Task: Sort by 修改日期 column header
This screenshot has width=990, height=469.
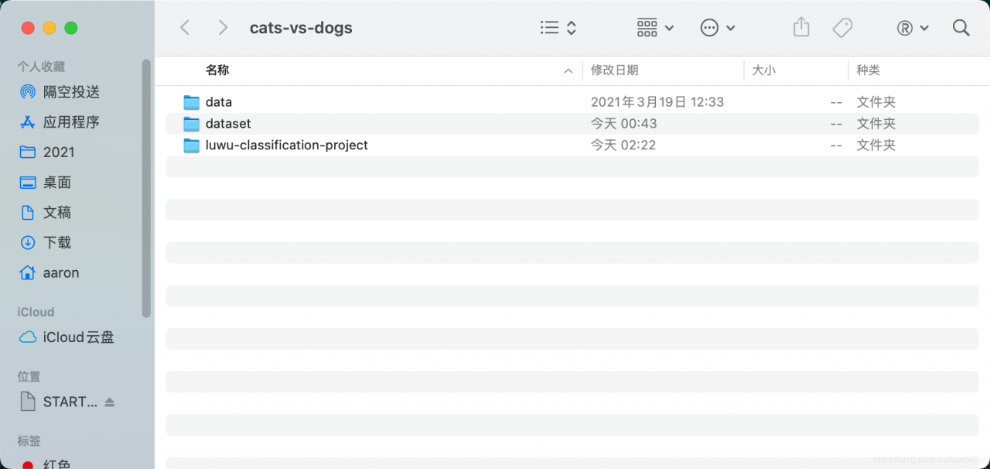Action: point(615,70)
